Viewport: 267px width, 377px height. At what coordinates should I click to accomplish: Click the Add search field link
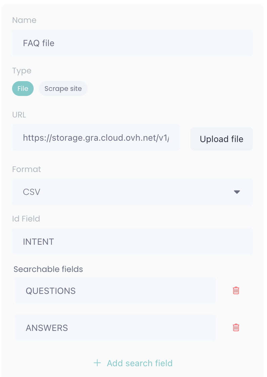(x=140, y=363)
